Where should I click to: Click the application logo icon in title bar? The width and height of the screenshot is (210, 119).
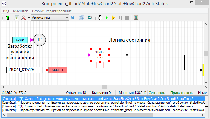[4, 3]
